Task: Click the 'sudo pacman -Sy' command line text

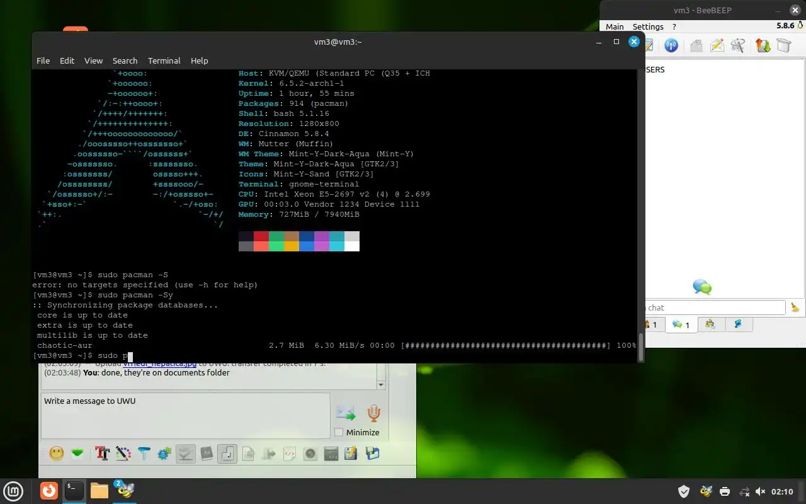Action: pyautogui.click(x=135, y=295)
